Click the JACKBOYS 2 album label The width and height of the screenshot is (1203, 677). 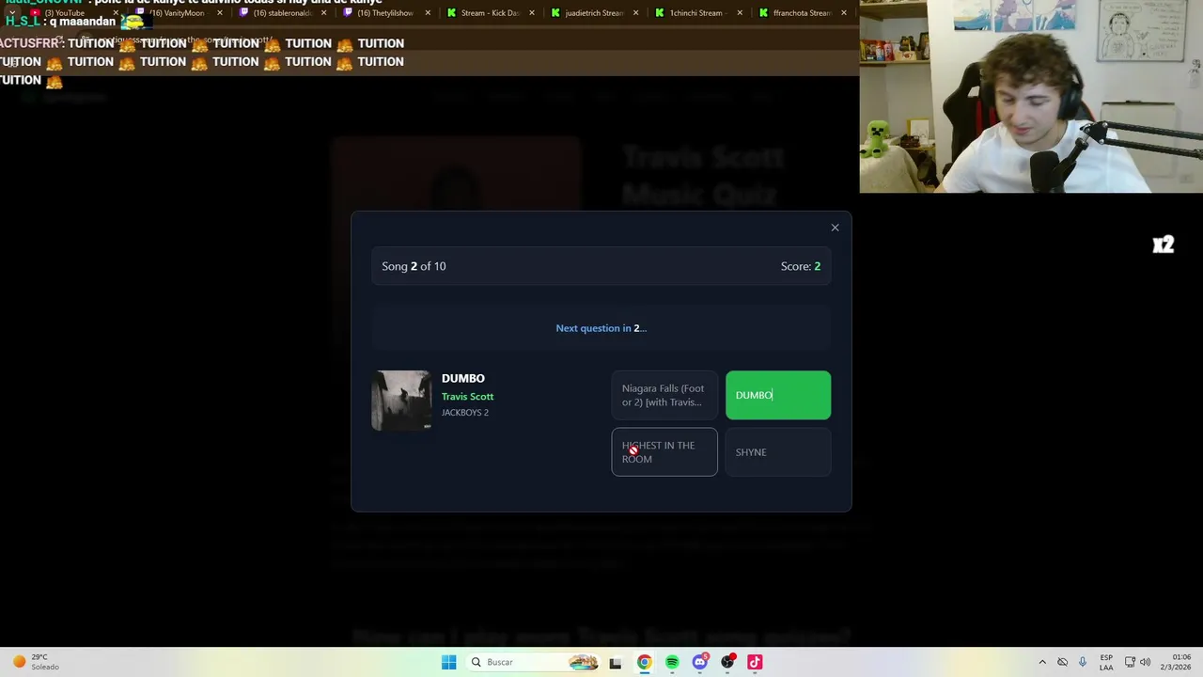465,413
